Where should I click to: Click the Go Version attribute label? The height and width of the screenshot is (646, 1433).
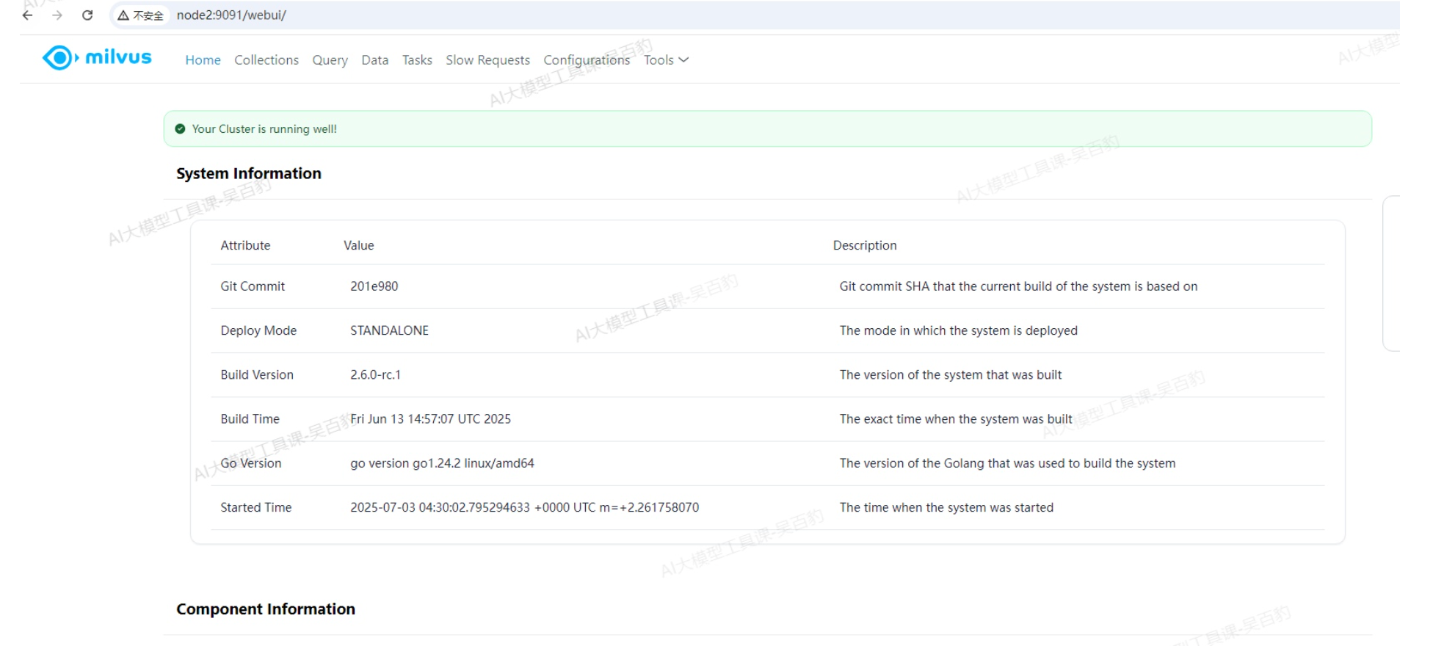251,463
